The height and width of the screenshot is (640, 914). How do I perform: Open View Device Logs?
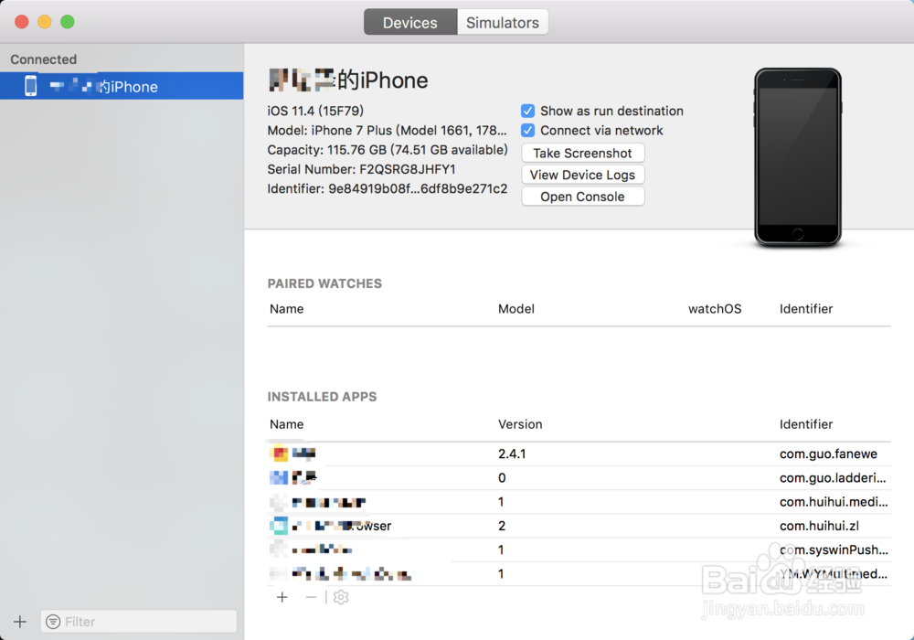(583, 175)
